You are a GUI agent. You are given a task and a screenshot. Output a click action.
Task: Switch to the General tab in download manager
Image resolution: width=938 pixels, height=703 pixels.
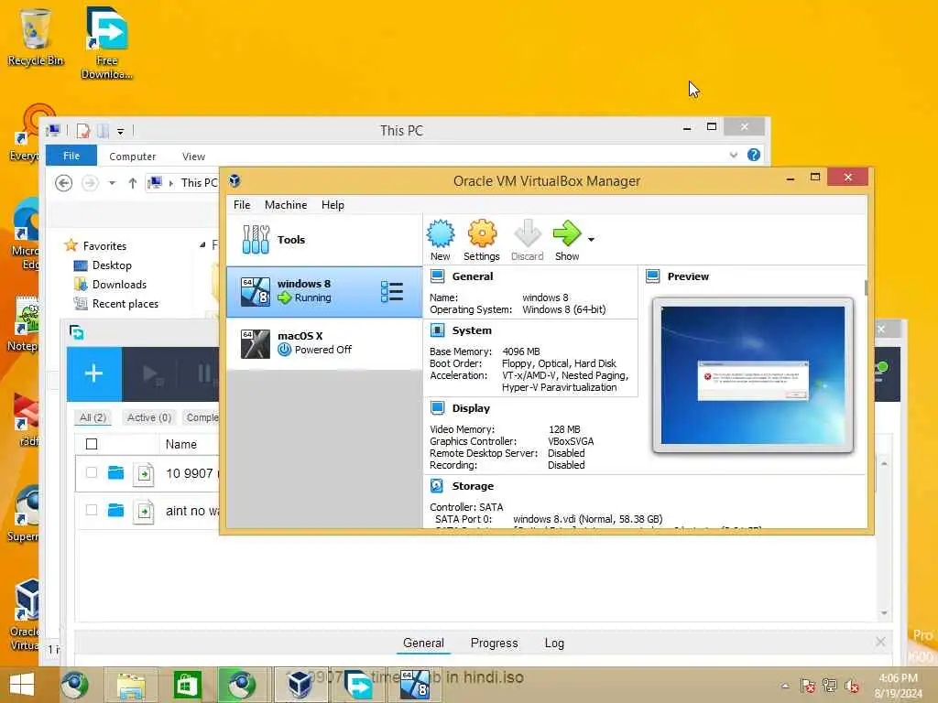423,644
